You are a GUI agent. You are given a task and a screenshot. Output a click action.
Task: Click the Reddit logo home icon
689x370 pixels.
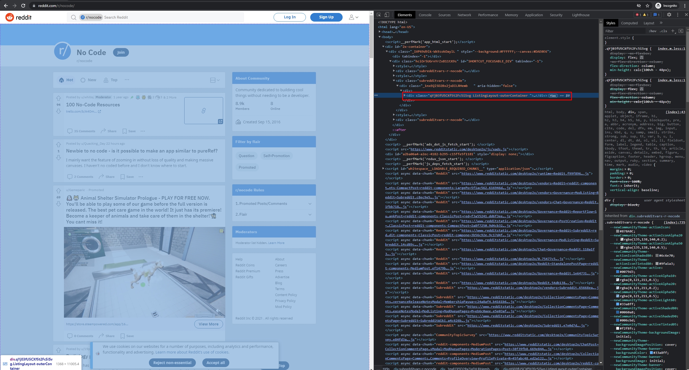(10, 17)
